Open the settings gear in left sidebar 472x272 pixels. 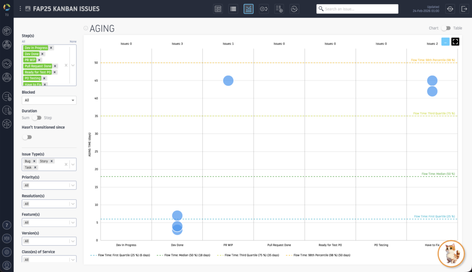(x=7, y=252)
